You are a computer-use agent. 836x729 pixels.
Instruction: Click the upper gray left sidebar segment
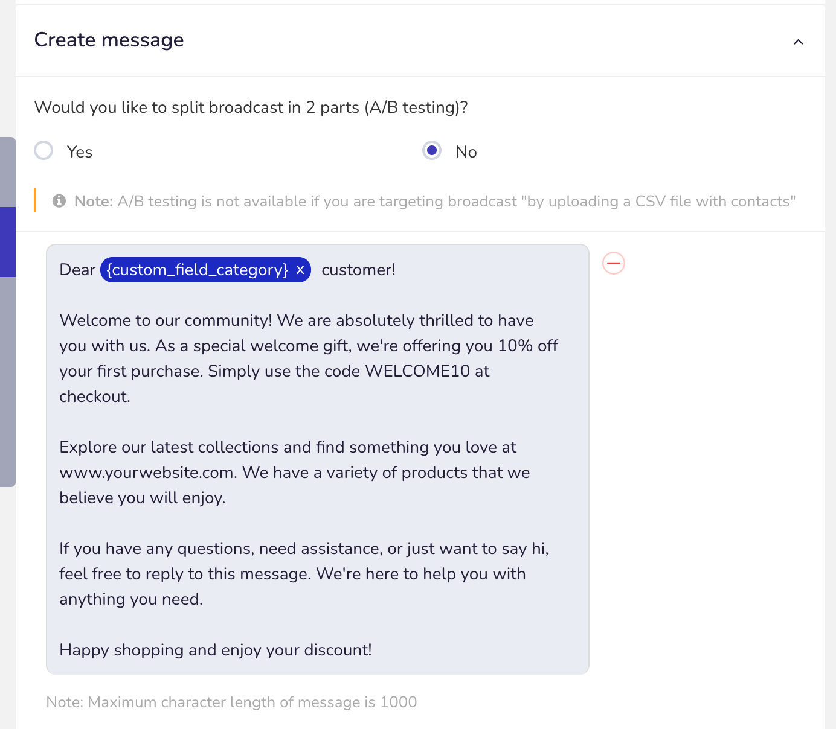tap(8, 172)
